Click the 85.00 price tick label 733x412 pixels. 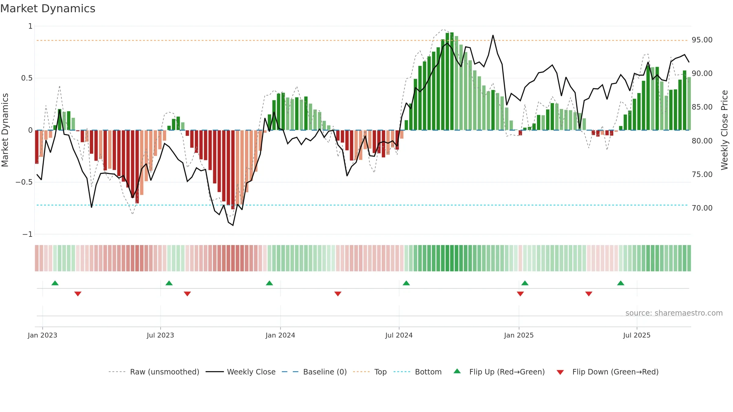(702, 107)
